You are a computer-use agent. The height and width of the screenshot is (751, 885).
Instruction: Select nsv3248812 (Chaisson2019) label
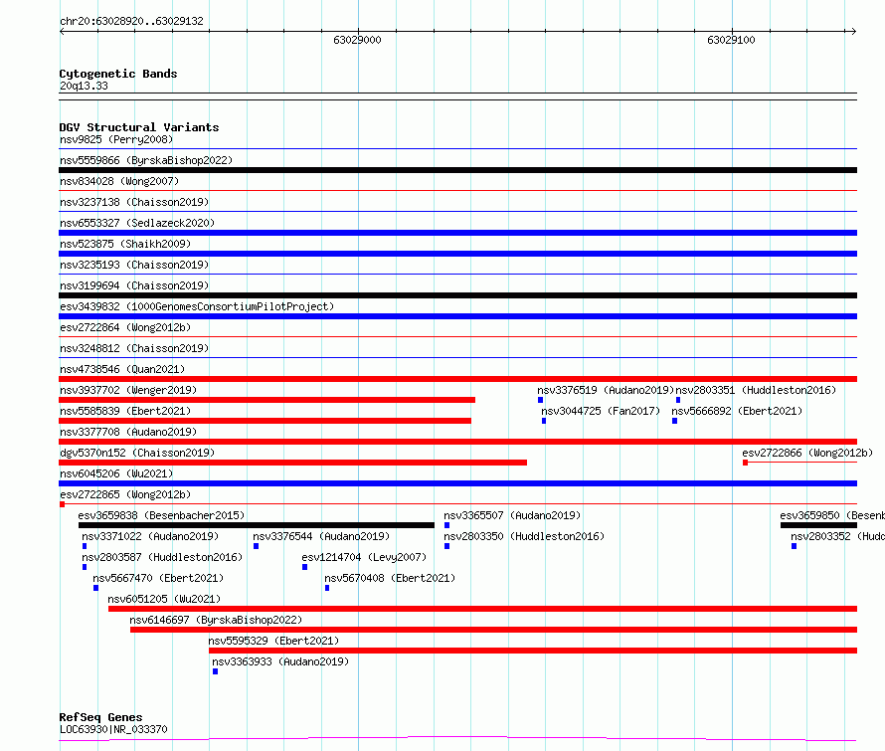134,348
